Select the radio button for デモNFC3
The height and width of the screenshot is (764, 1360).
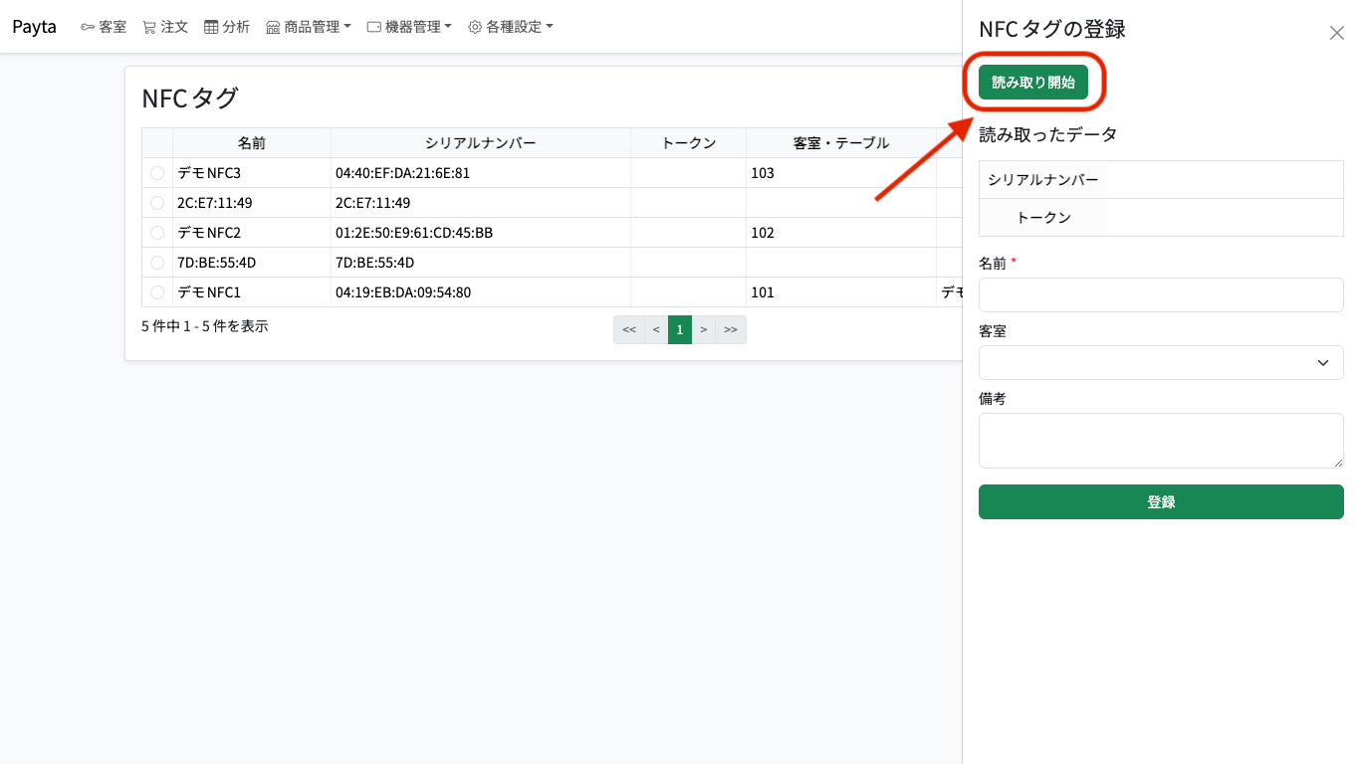coord(157,173)
